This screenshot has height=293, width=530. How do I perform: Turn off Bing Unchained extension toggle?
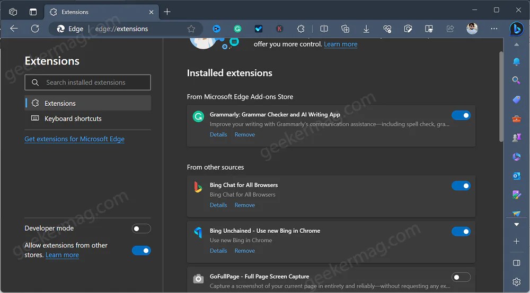point(461,232)
